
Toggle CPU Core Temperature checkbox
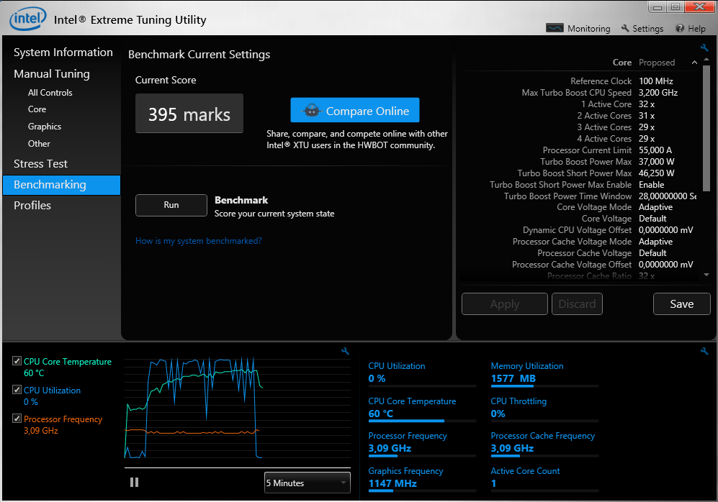pyautogui.click(x=17, y=361)
